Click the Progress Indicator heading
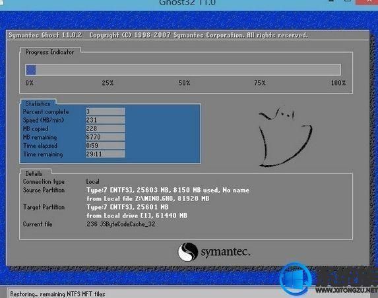The height and width of the screenshot is (298, 378). tap(49, 52)
